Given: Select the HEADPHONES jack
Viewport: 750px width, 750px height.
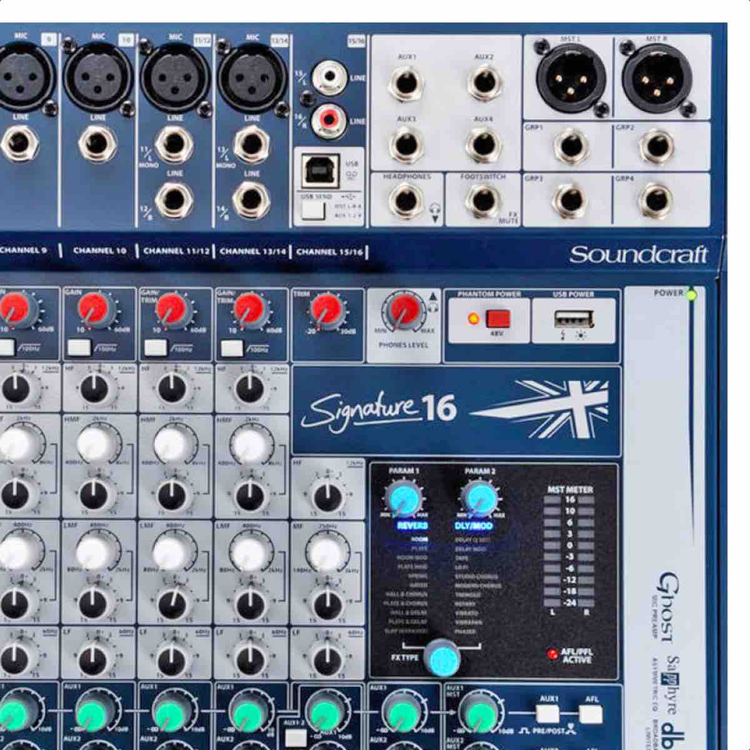Looking at the screenshot, I should click(x=406, y=201).
